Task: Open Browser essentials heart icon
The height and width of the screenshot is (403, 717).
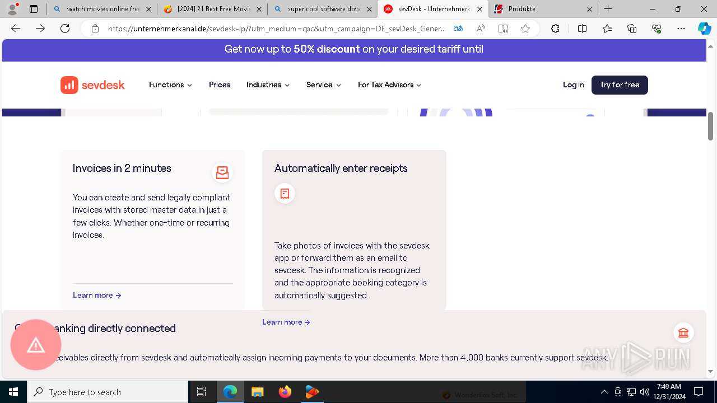Action: (x=657, y=29)
